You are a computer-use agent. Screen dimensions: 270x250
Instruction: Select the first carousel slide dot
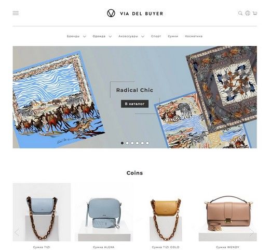click(x=122, y=143)
